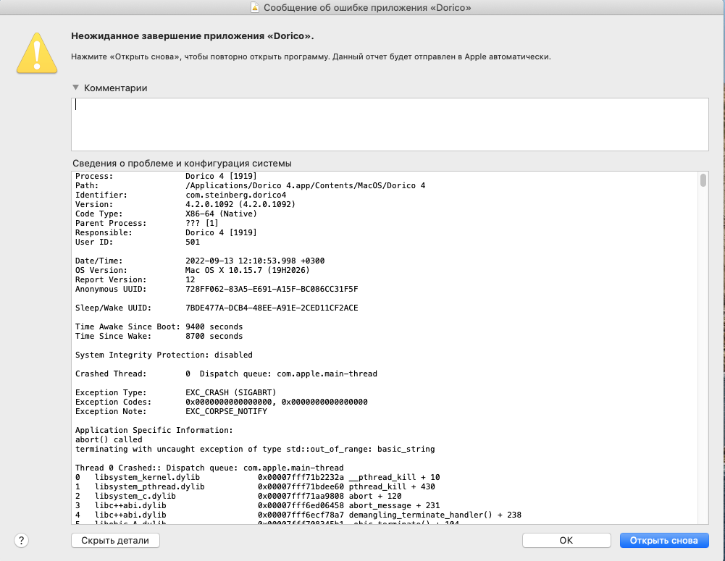Click the stack frame 0 __pthread_kill + 10
The image size is (725, 561).
[258, 477]
